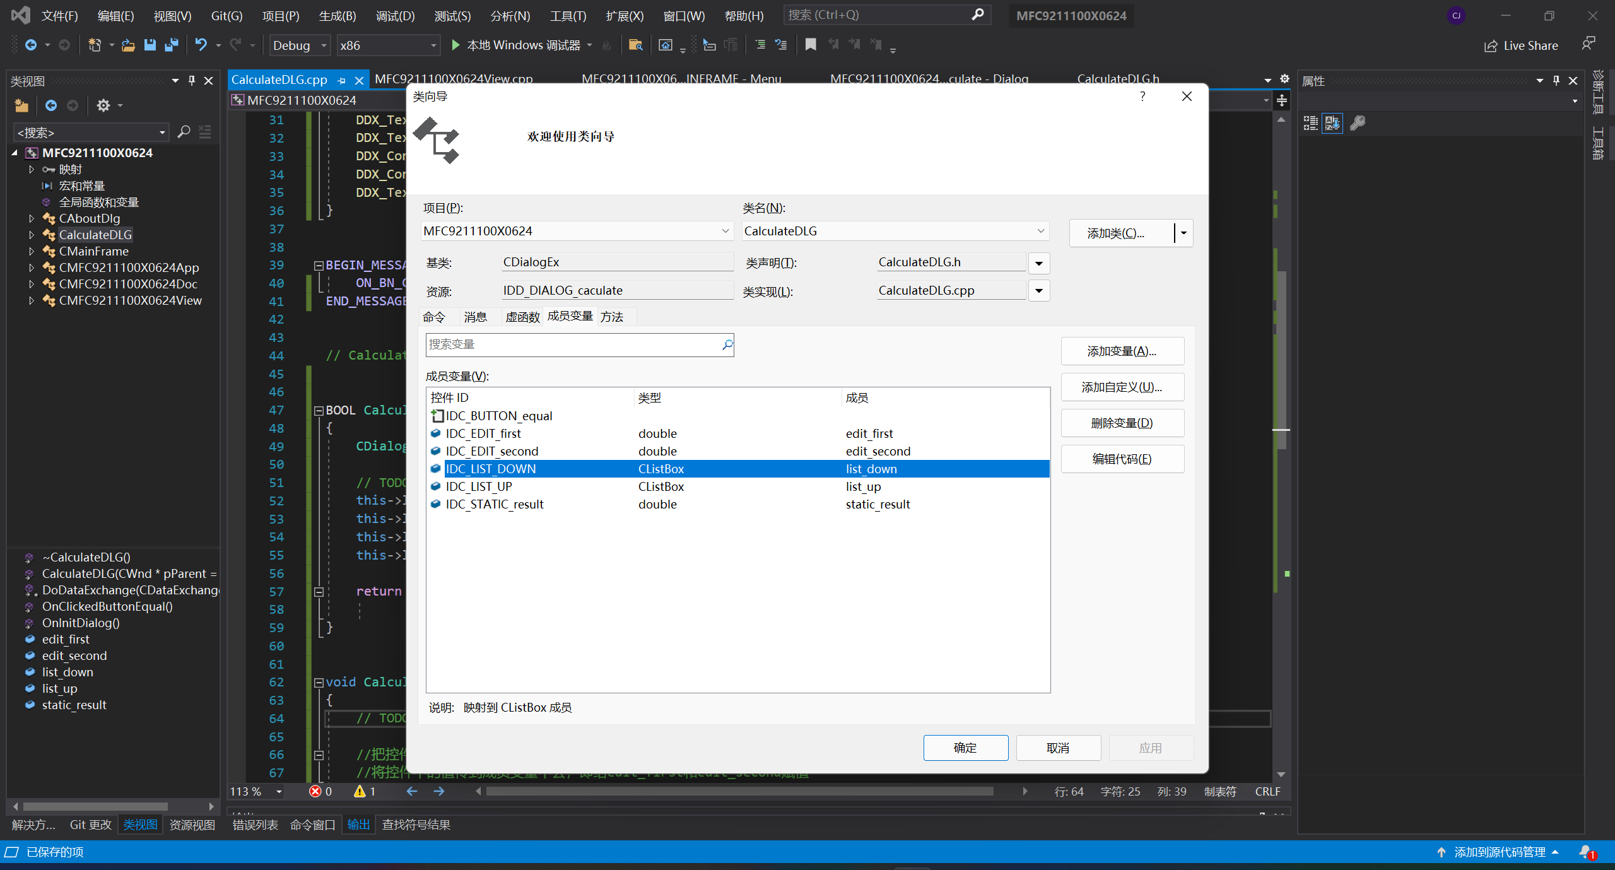Click the Class View settings gear icon
Viewport: 1615px width, 870px height.
point(103,105)
